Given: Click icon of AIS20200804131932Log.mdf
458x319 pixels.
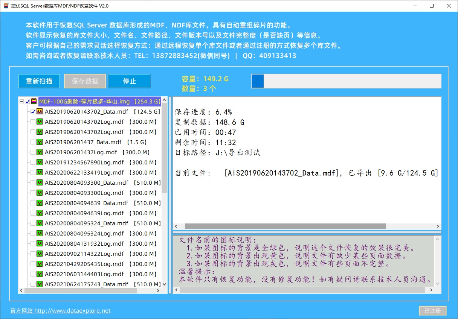Looking at the screenshot, I should pos(39,244).
